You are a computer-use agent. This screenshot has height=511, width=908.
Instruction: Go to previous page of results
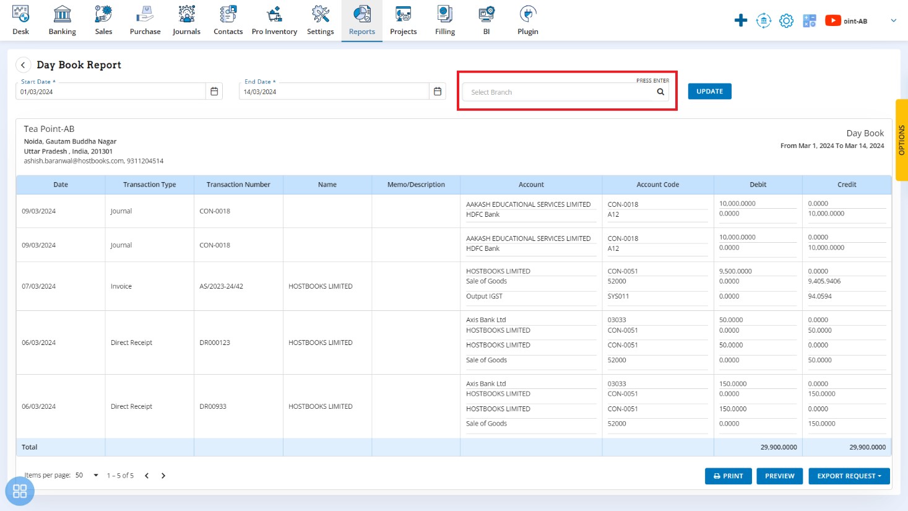tap(147, 476)
